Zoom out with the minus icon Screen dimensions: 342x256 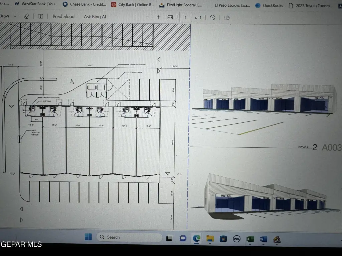pos(147,17)
